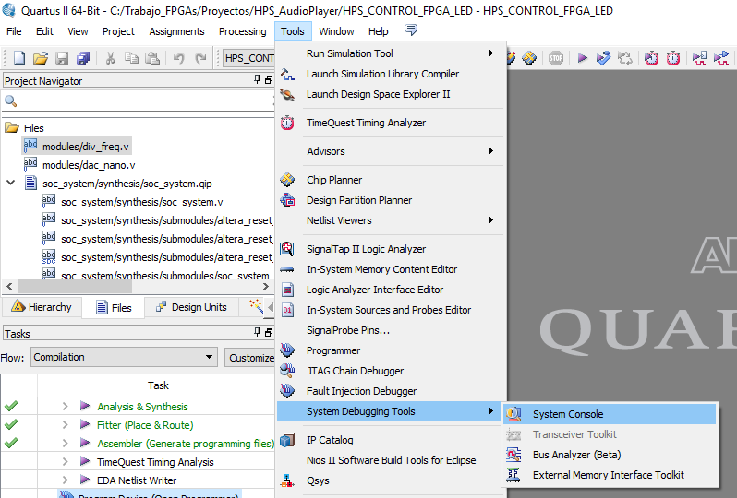
Task: Select soc_system/synthesis/soc_system.v file
Action: coord(142,202)
